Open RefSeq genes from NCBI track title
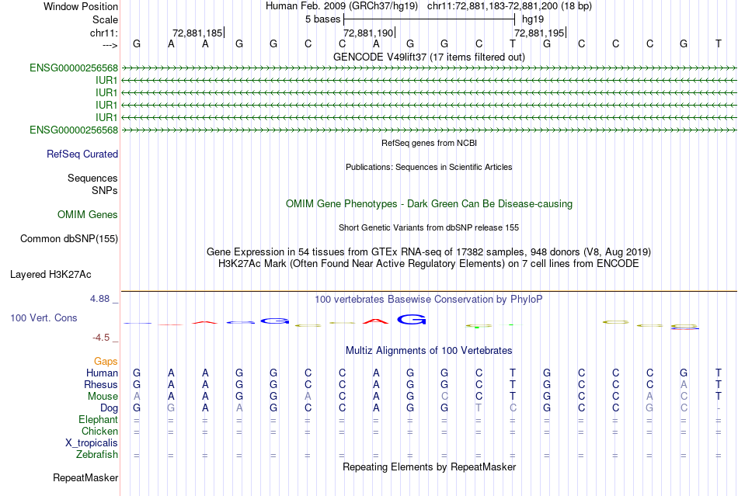This screenshot has height=496, width=738. (x=429, y=143)
